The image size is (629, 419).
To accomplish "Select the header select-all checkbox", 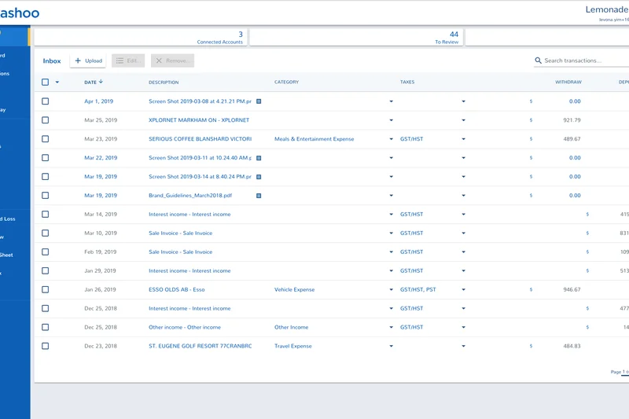I will click(46, 83).
